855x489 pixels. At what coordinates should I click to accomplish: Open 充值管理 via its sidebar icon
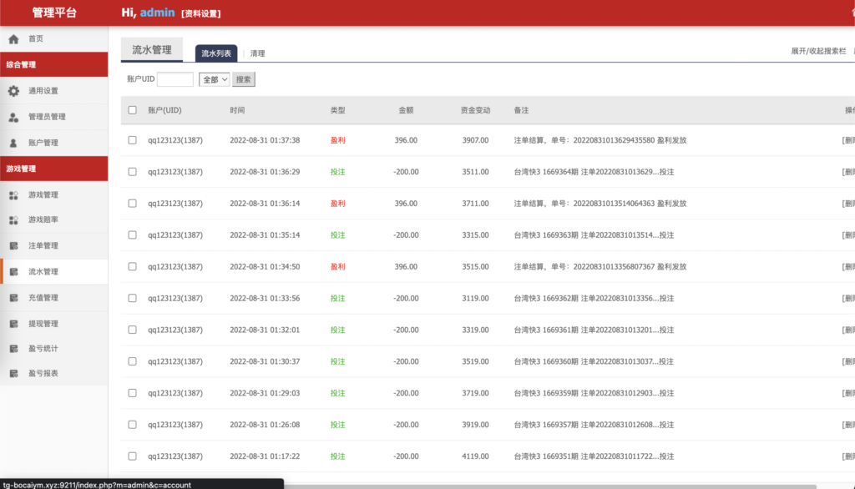[13, 298]
